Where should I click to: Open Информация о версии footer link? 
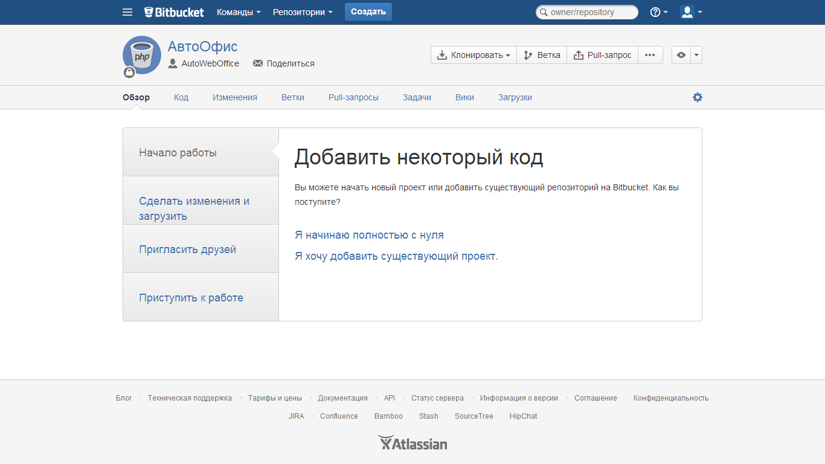tap(519, 398)
